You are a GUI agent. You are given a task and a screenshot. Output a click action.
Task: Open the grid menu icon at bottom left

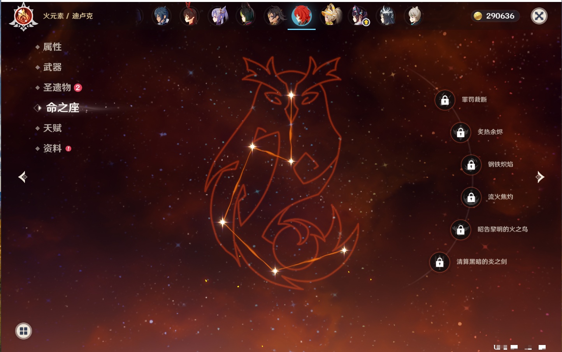point(23,331)
